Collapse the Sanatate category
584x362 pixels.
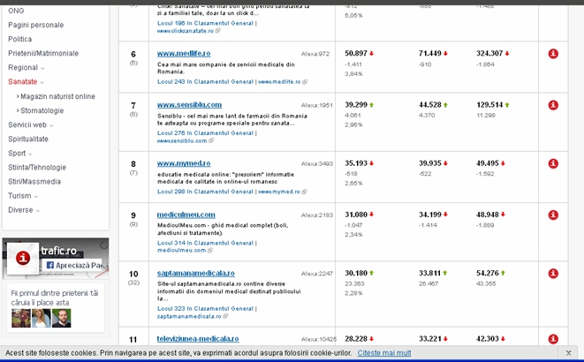click(27, 81)
